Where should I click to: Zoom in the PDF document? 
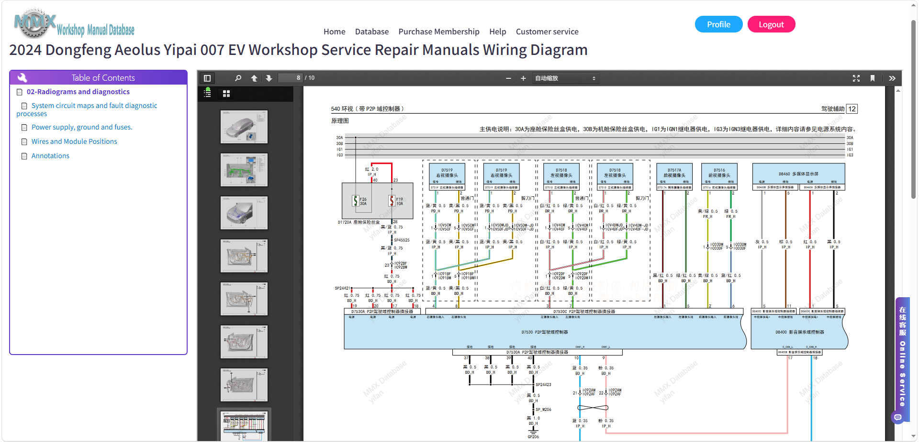[523, 78]
